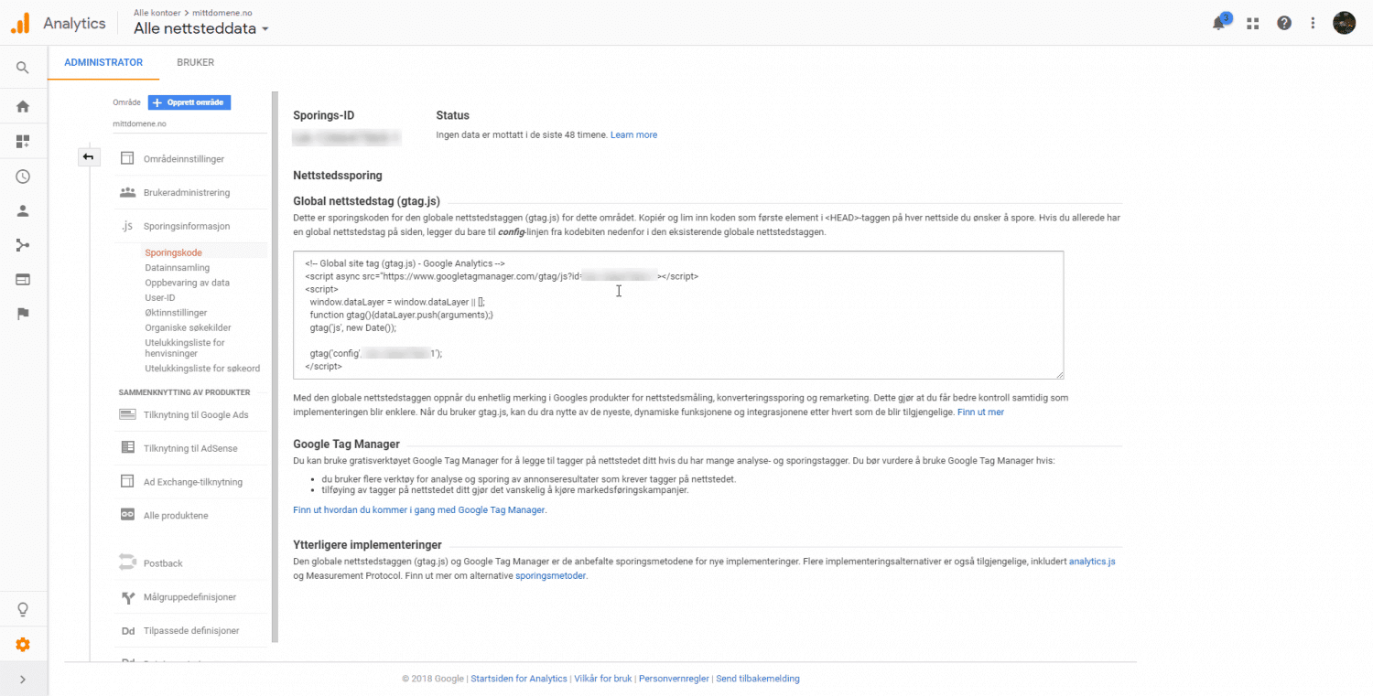Screen dimensions: 1373x696
Task: Click the Finn ut mer link
Action: coord(980,412)
